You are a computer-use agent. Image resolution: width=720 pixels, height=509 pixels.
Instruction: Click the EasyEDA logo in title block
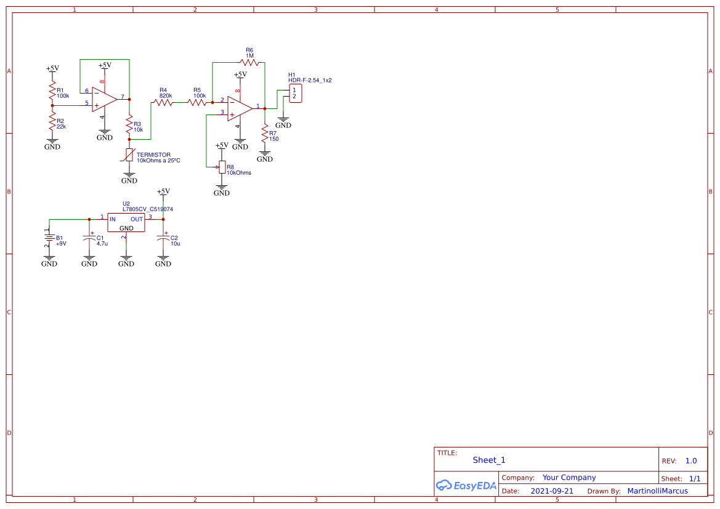click(x=466, y=485)
